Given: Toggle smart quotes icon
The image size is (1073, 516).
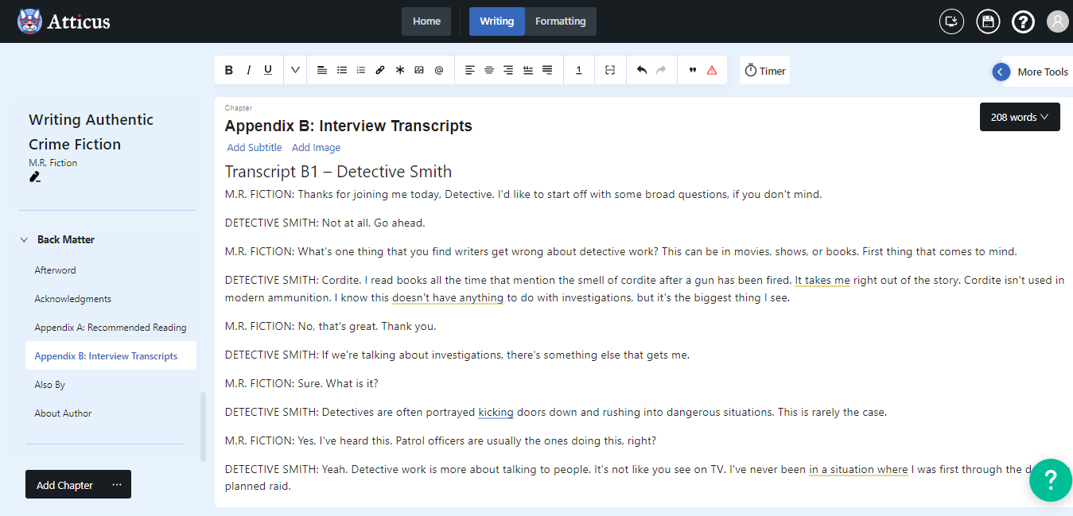Looking at the screenshot, I should pyautogui.click(x=692, y=71).
